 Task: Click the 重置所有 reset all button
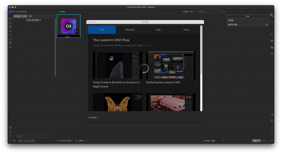pos(256,141)
